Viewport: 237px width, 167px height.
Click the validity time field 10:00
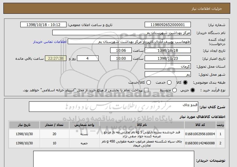coord(121,59)
